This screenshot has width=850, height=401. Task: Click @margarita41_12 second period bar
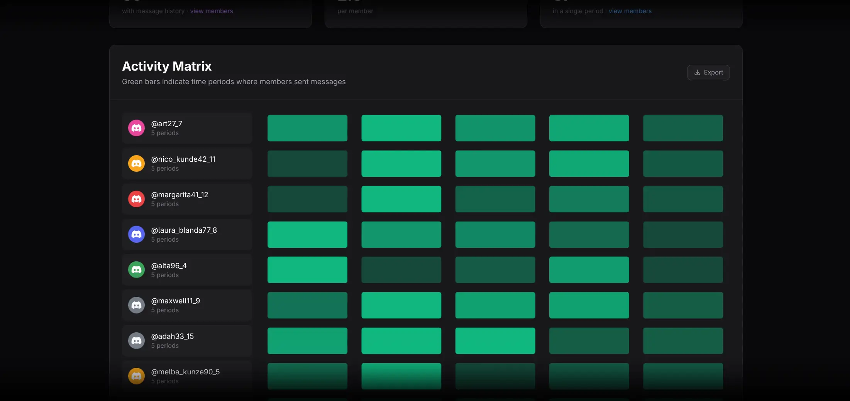click(x=401, y=199)
